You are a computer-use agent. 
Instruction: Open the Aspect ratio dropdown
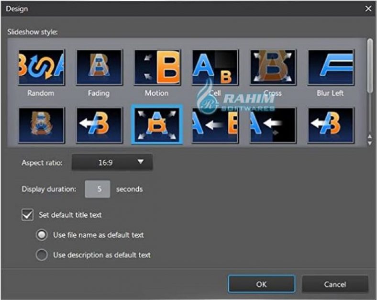point(112,162)
